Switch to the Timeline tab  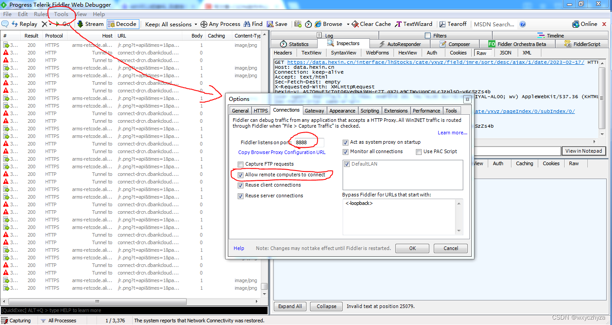pos(551,35)
